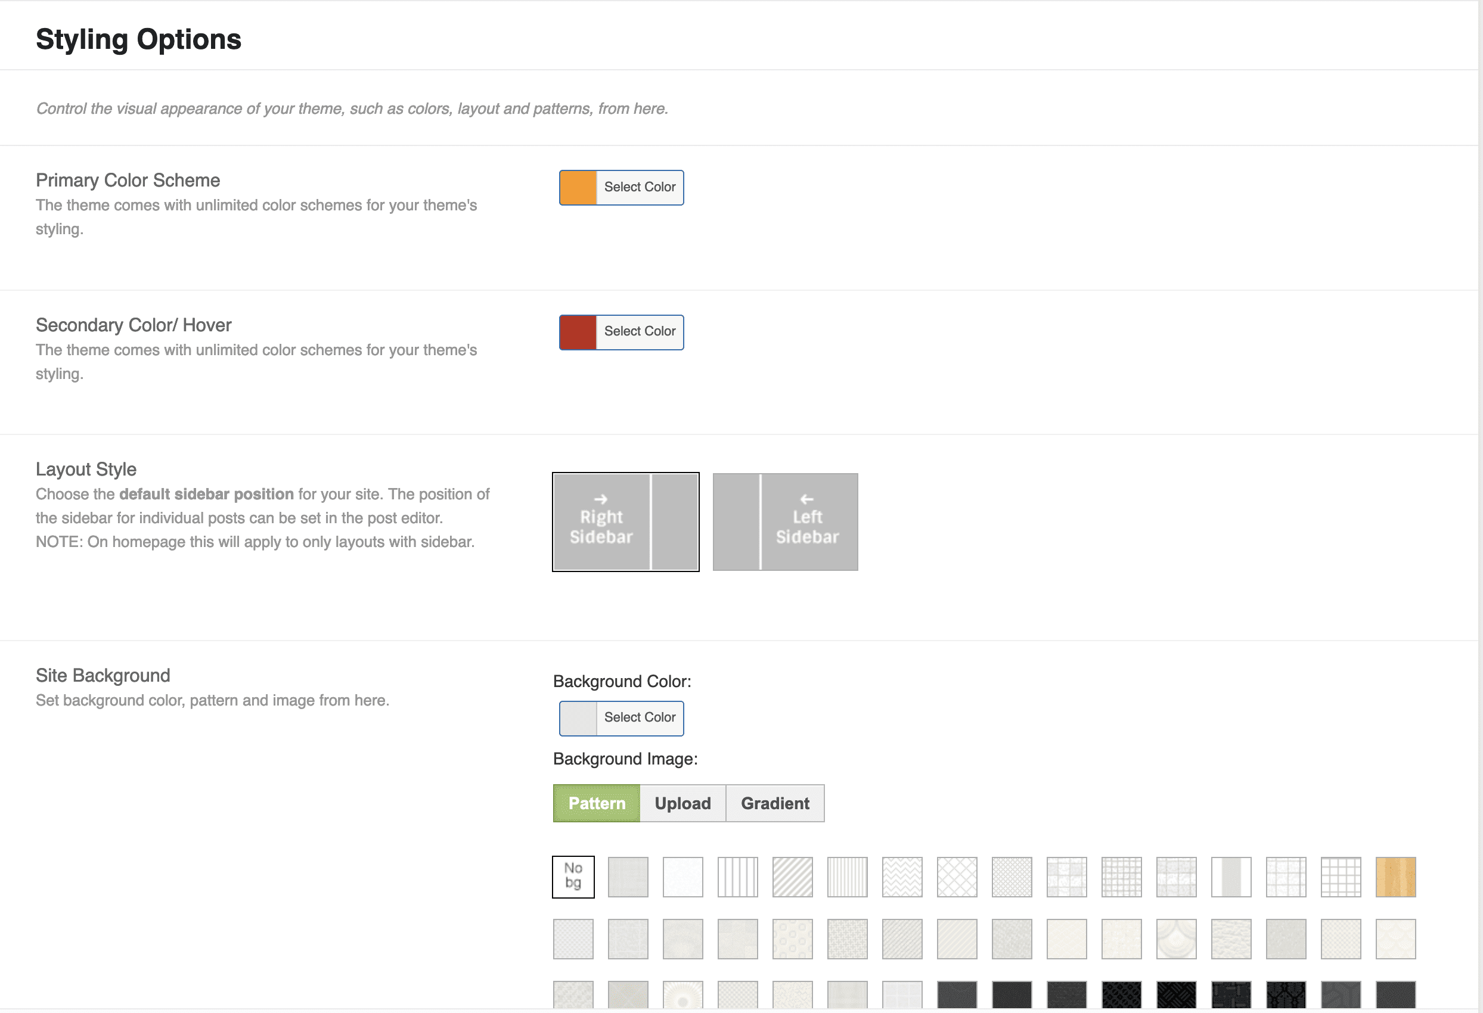This screenshot has height=1013, width=1483.
Task: Pick the circles pattern in second row
Action: click(x=793, y=939)
